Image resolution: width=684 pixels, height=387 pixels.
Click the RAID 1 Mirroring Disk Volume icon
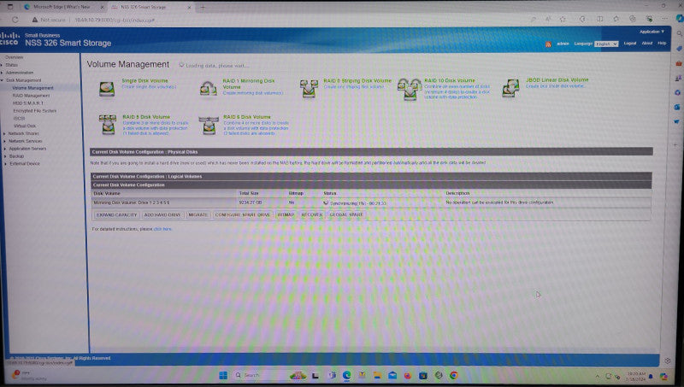click(x=208, y=89)
